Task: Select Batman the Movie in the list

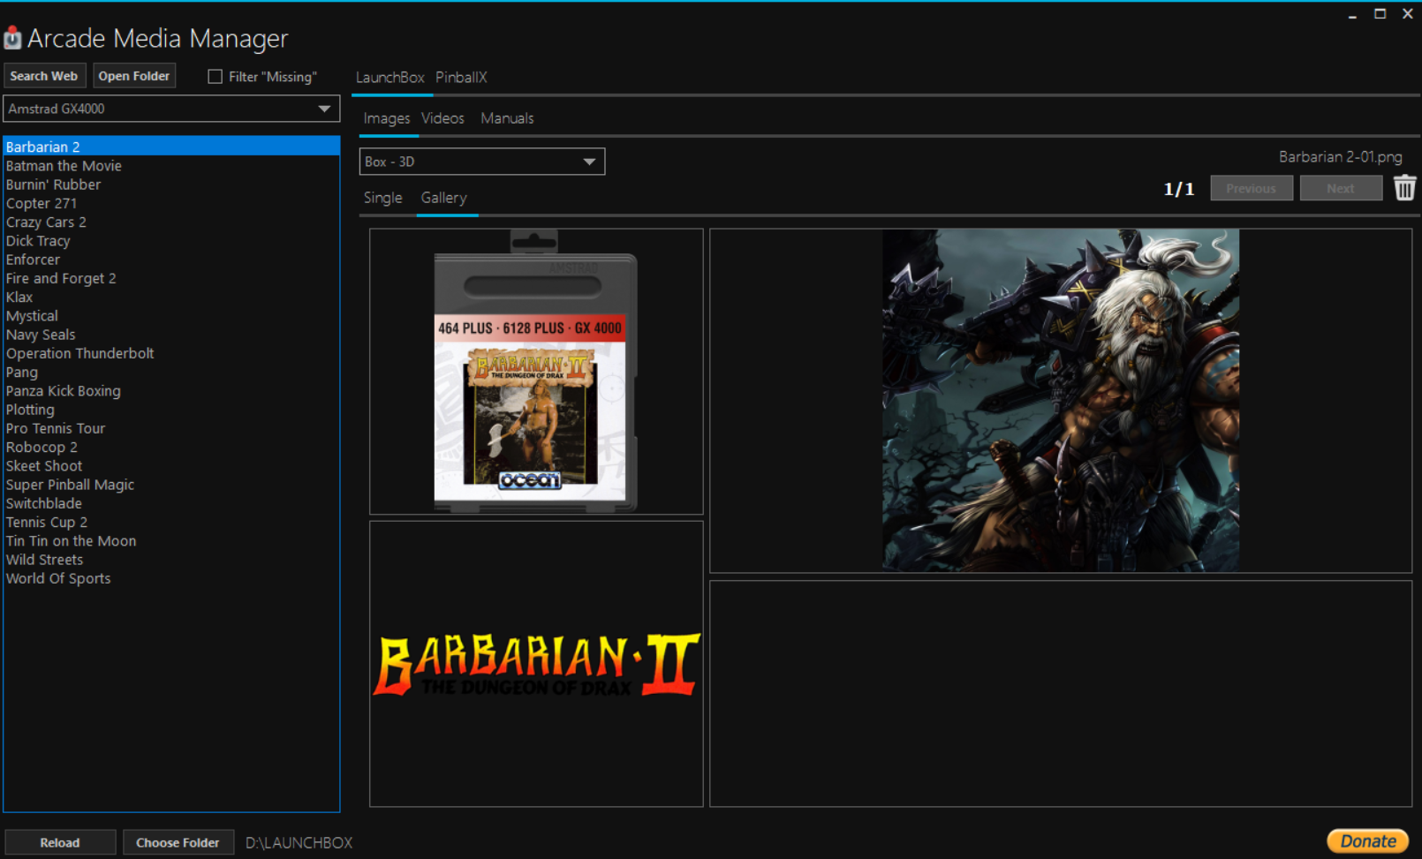Action: pyautogui.click(x=171, y=166)
